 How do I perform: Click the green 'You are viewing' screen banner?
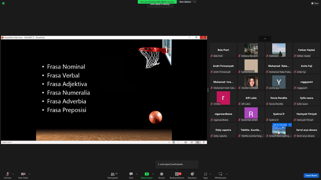coord(157,2)
